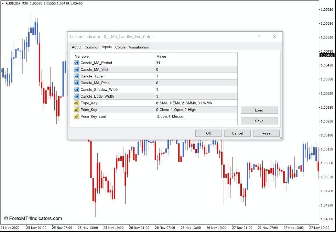
Task: Click the ab icon beside Type_Key
Action: click(x=76, y=103)
